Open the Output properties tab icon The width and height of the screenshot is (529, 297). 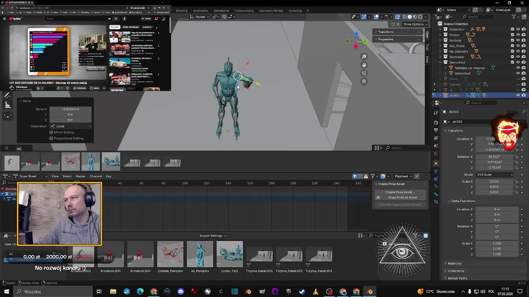click(436, 130)
